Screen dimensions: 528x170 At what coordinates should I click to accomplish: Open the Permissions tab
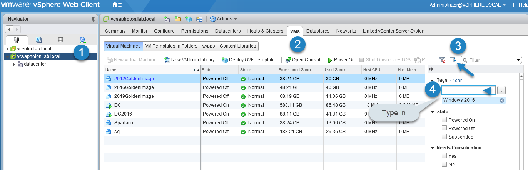pos(195,31)
